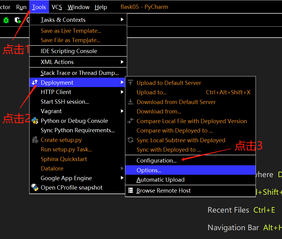Screen dimensions: 282x239
Task: Expand the XML Actions submenu arrow
Action: pyautogui.click(x=122, y=62)
